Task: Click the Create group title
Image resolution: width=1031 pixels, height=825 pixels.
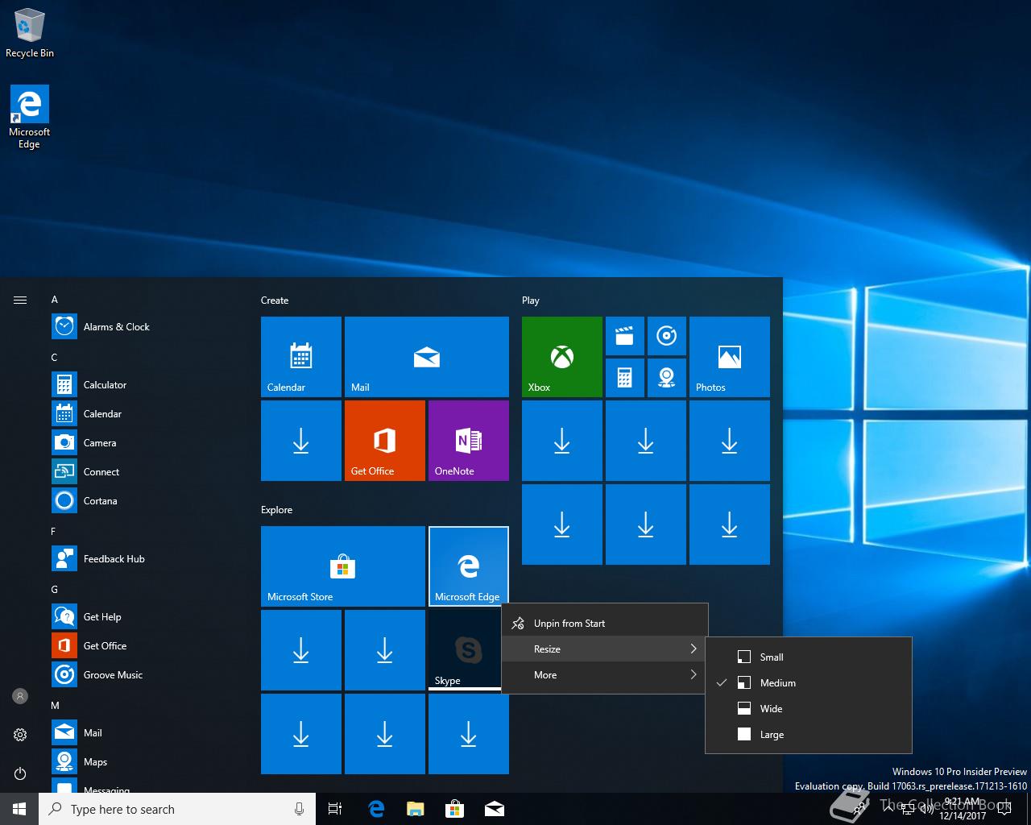Action: point(275,300)
